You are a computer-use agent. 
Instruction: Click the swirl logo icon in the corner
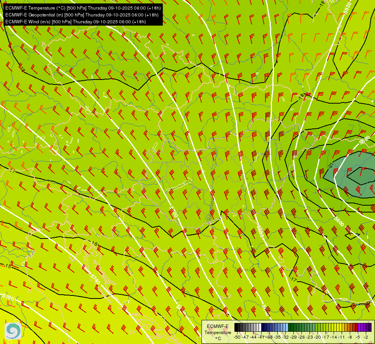pos(13,331)
